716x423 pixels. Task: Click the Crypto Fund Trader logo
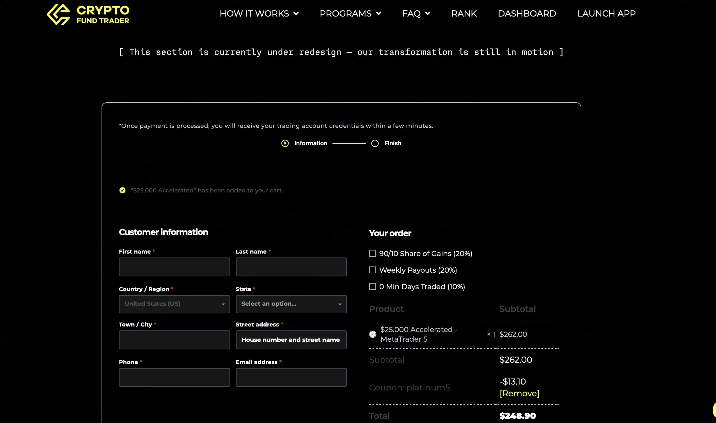pos(88,14)
